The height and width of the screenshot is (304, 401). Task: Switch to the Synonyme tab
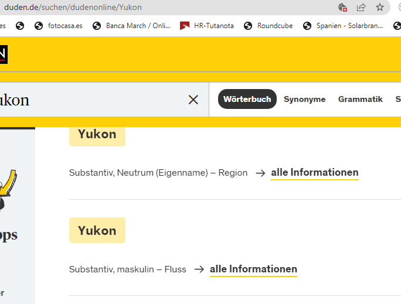coord(305,99)
